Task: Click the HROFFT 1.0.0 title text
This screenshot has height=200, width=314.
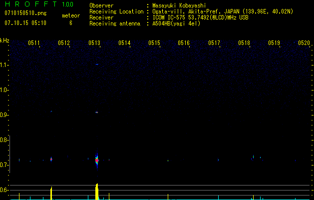Action: pyautogui.click(x=39, y=4)
